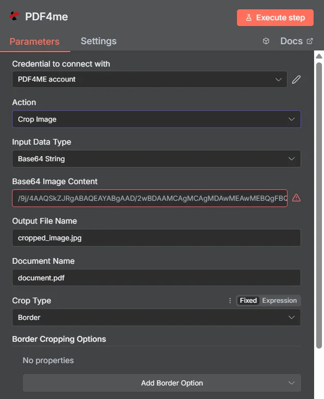Click the Execute step button
The height and width of the screenshot is (399, 324).
(x=275, y=18)
